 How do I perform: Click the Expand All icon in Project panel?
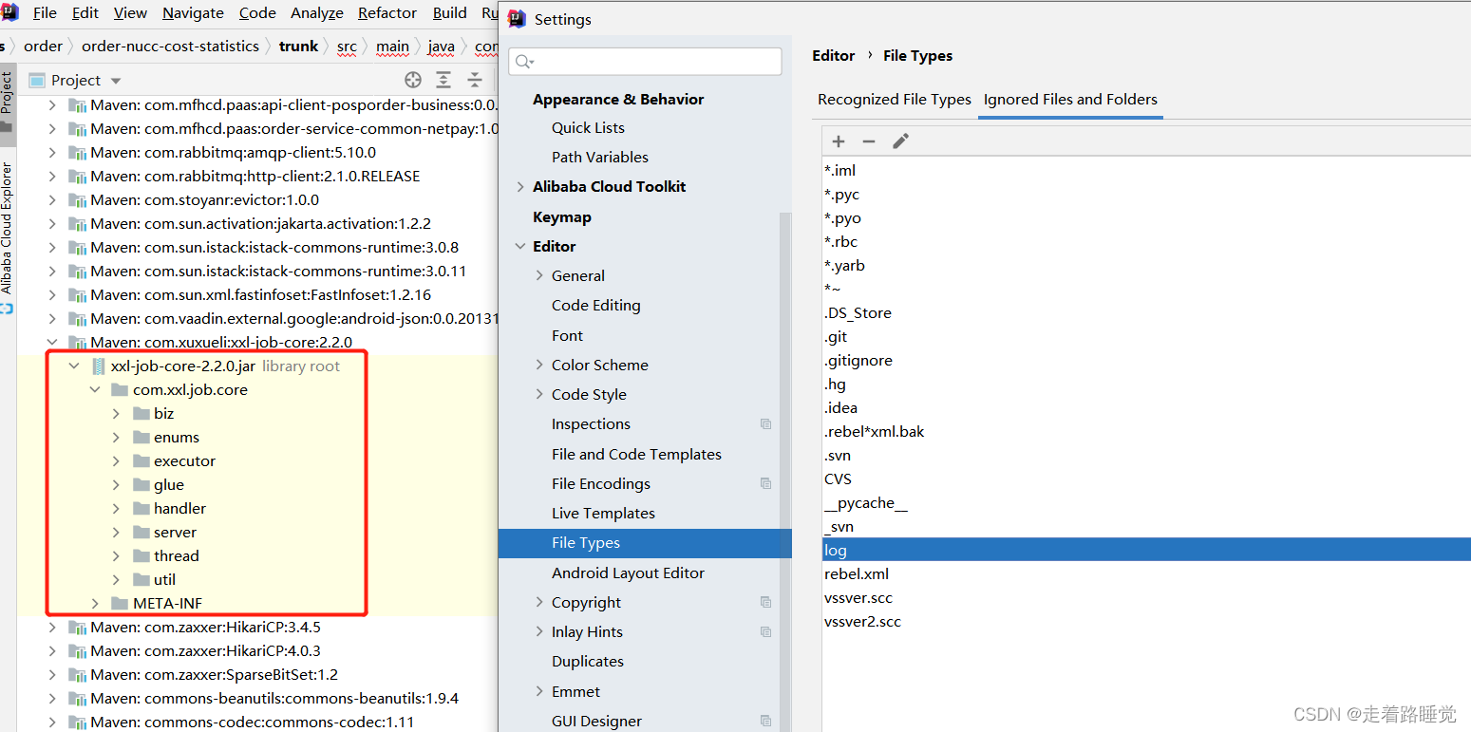(x=443, y=80)
